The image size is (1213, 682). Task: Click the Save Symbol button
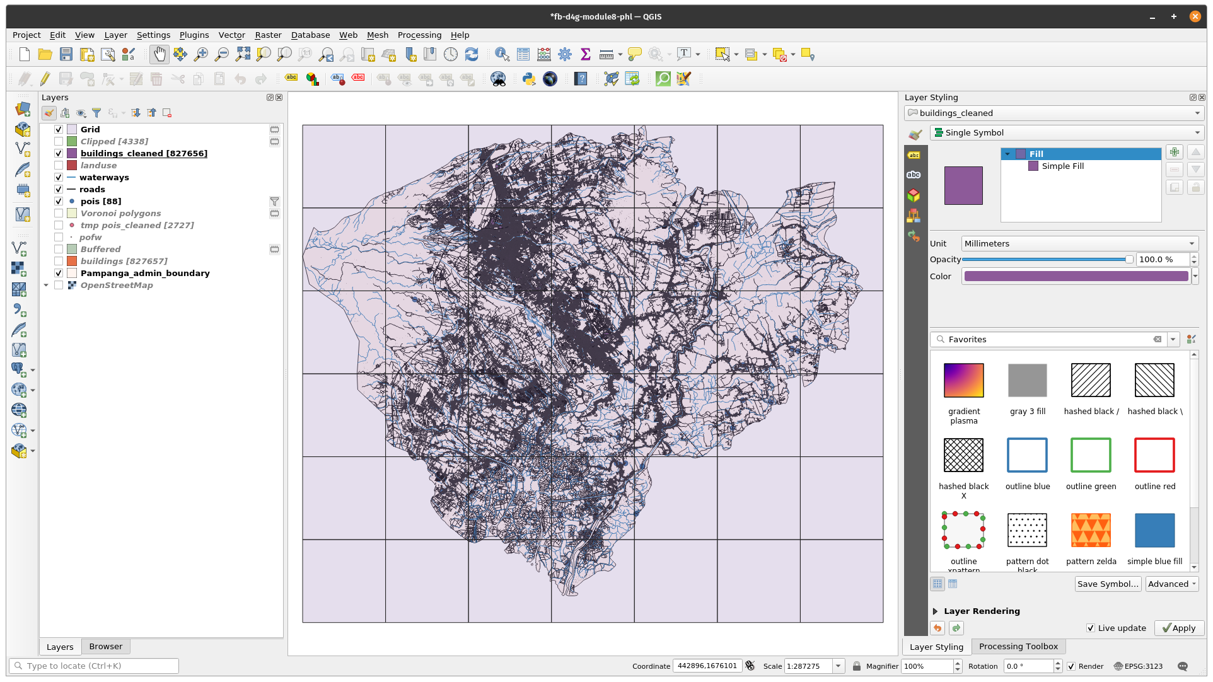point(1107,584)
